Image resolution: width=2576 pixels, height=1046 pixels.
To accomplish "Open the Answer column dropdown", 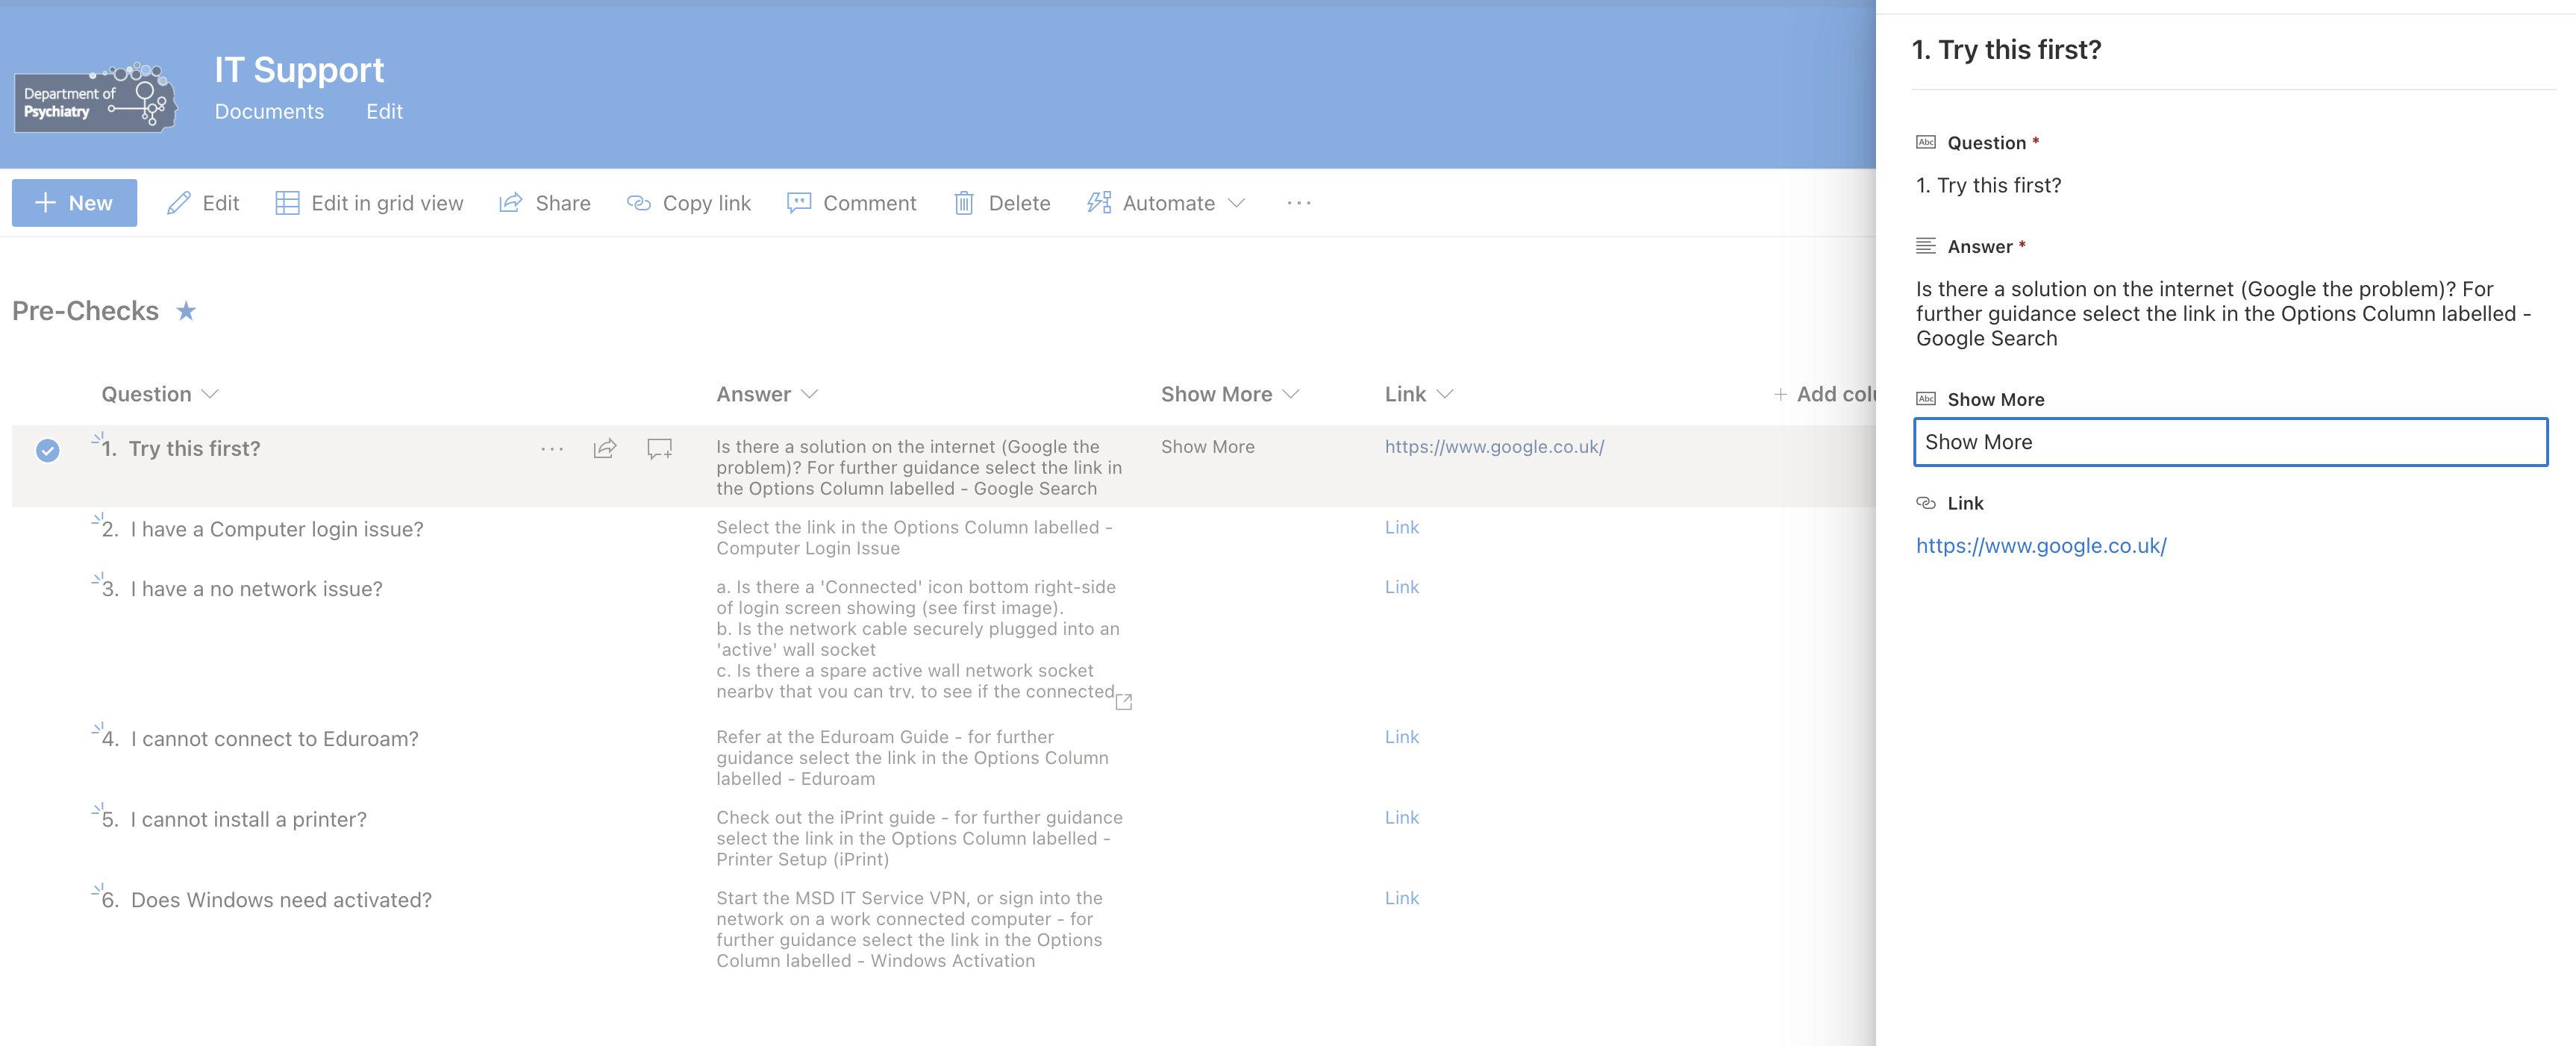I will pyautogui.click(x=810, y=394).
